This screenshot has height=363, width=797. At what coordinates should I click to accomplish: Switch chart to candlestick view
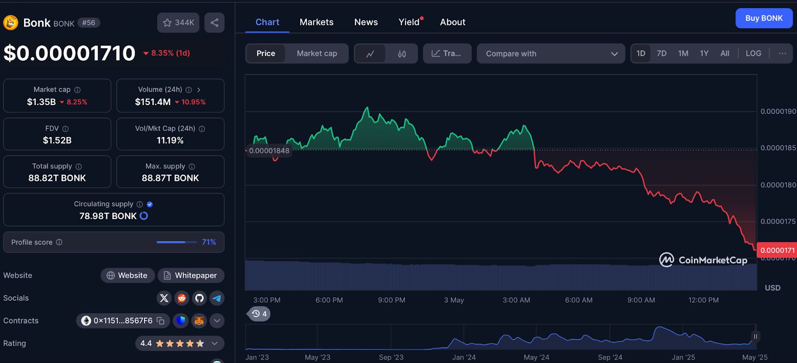click(x=401, y=54)
